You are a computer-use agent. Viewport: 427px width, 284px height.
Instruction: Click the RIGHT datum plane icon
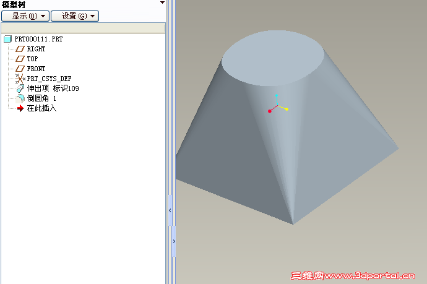click(x=20, y=49)
